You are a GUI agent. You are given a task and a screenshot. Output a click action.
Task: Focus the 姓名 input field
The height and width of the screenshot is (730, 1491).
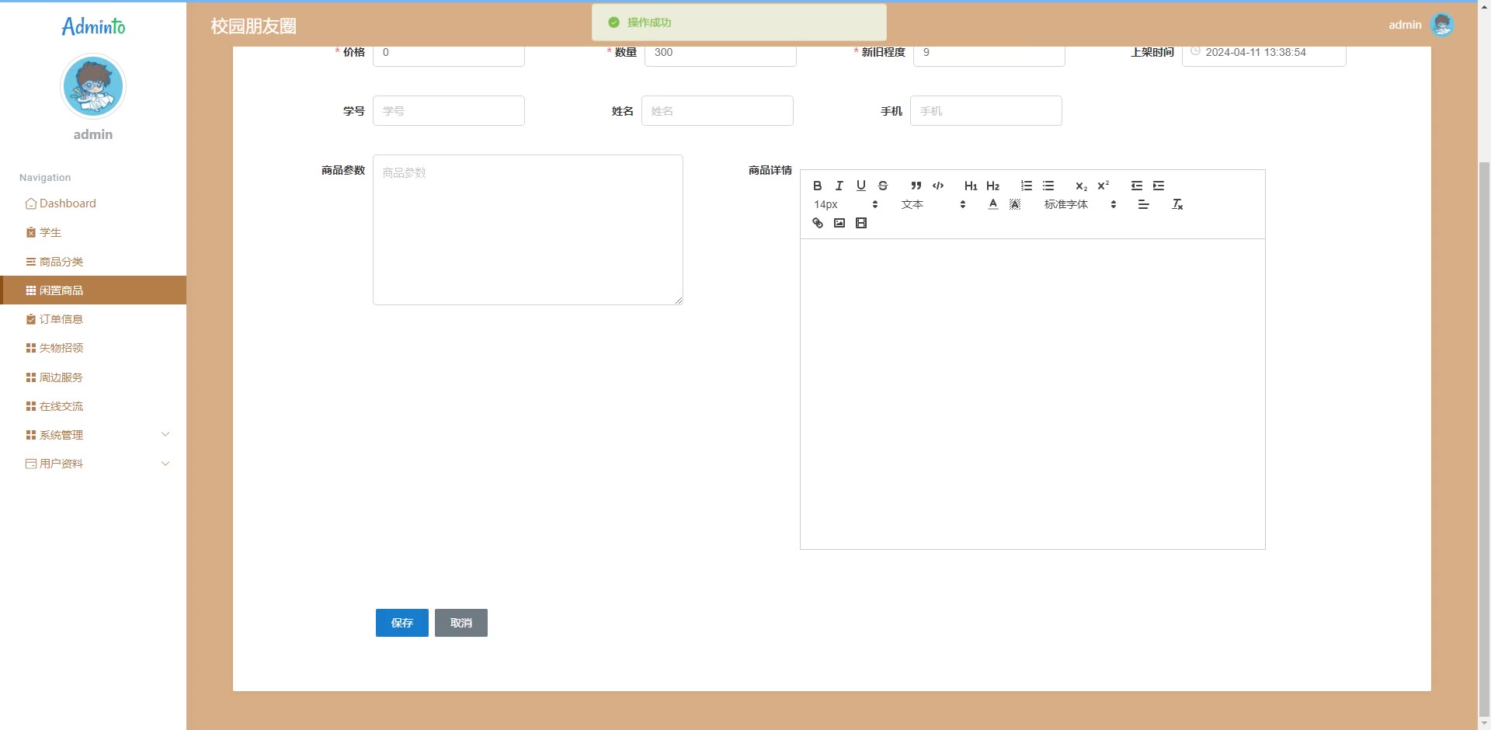(718, 111)
